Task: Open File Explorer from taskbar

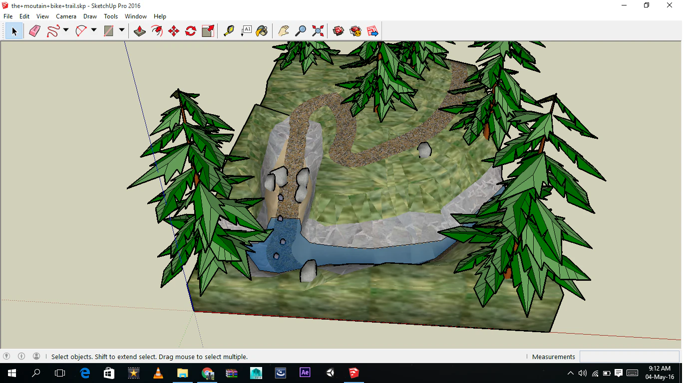Action: coord(183,373)
